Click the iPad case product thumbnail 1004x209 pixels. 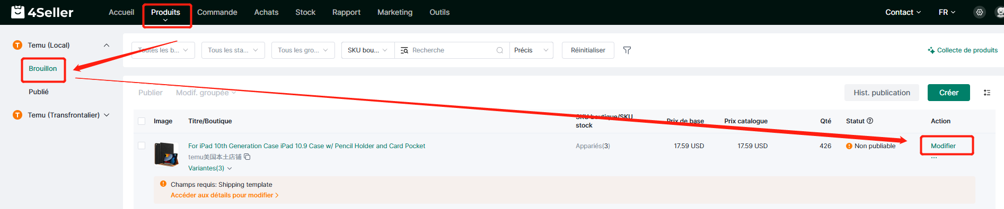point(166,154)
